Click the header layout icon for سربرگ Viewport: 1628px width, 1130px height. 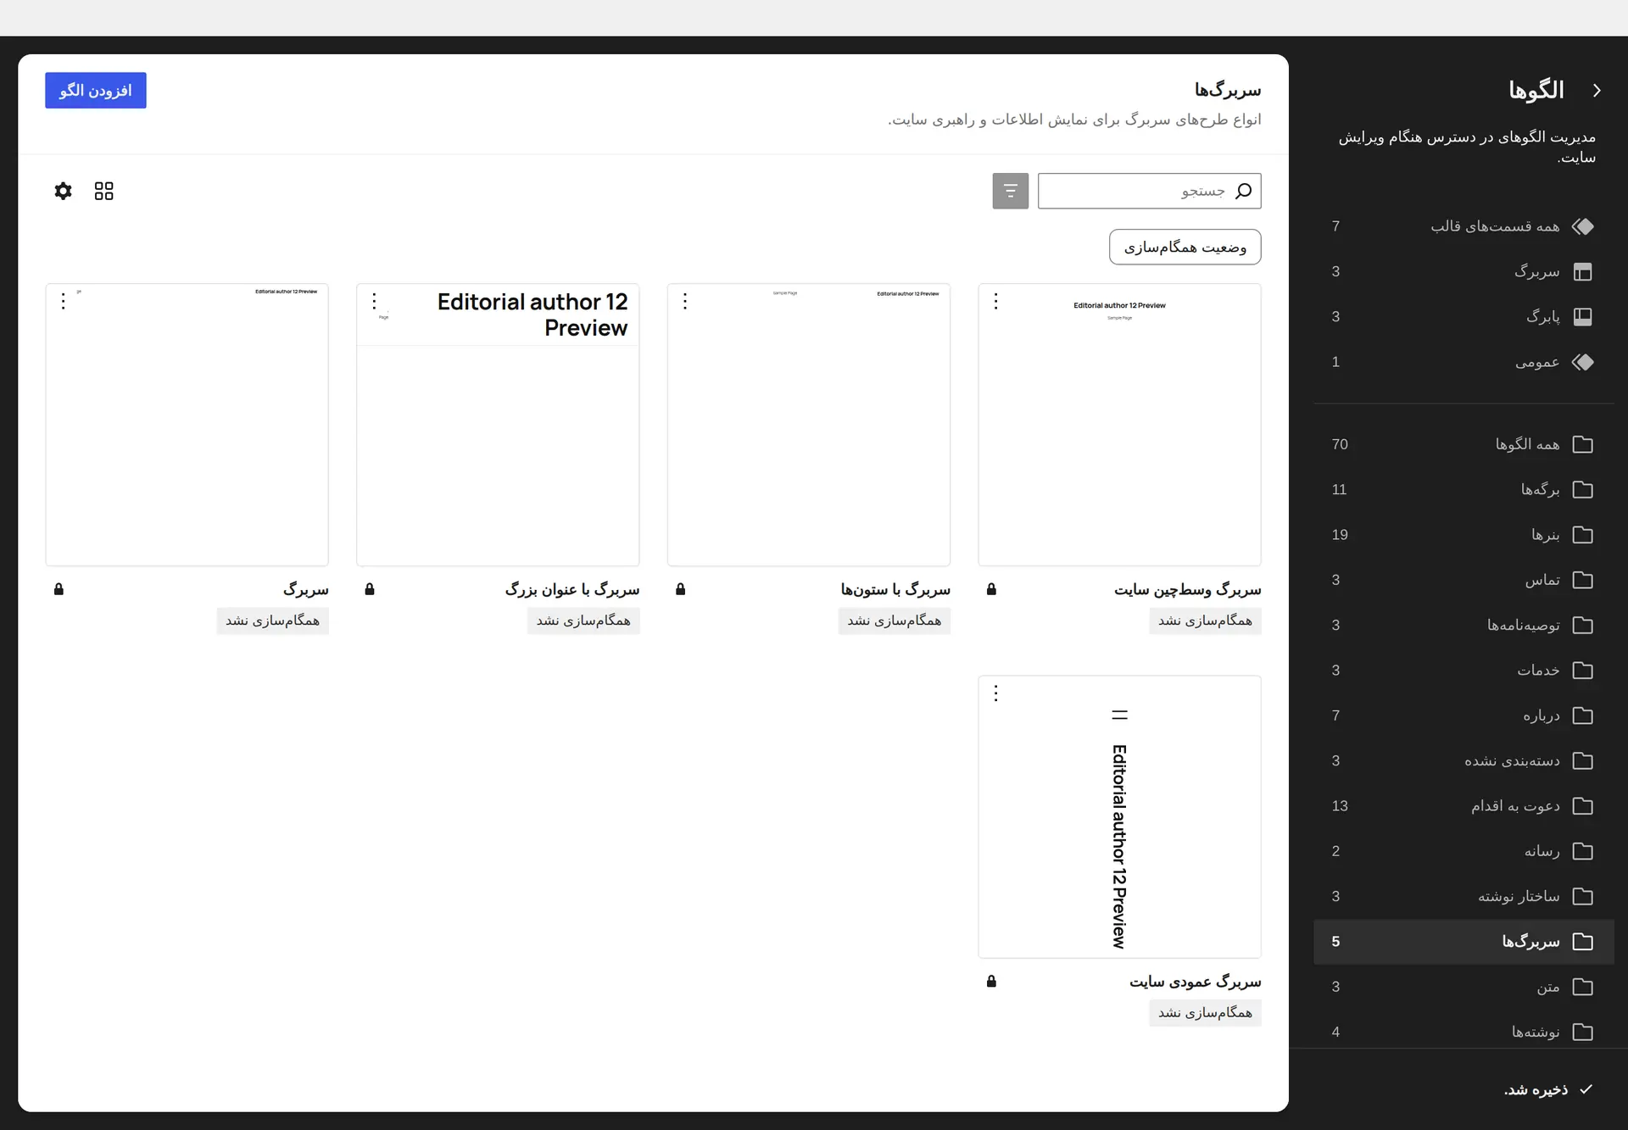1582,271
